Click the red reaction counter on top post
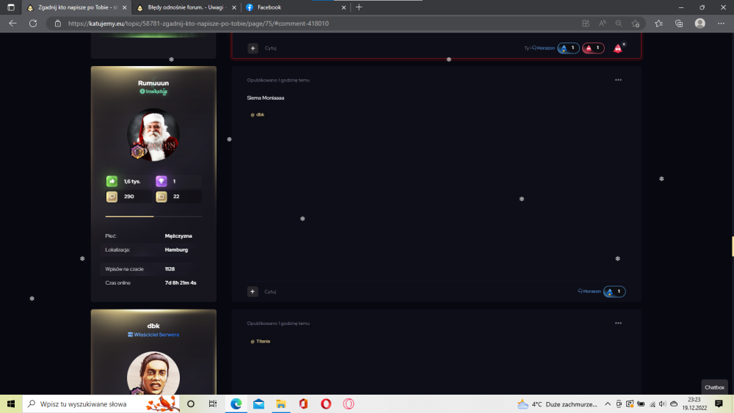 click(x=593, y=48)
